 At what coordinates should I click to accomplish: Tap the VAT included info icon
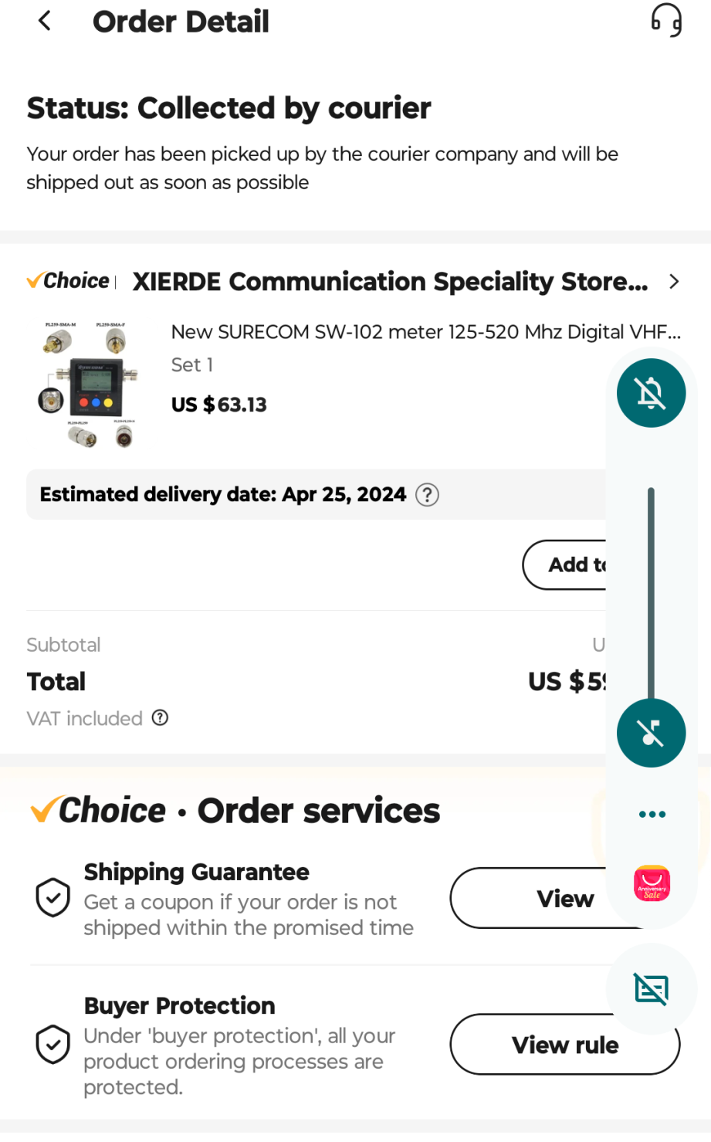coord(160,718)
